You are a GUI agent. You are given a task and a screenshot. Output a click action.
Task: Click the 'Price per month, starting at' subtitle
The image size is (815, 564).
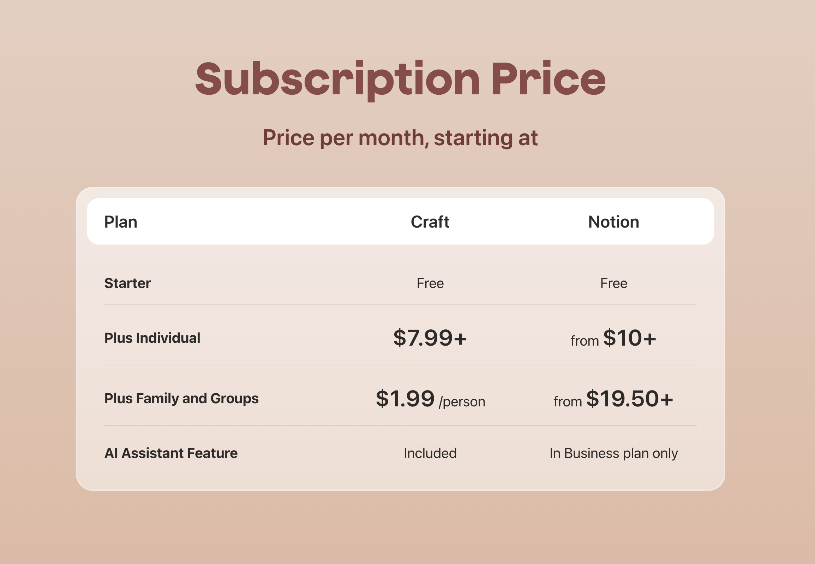[x=400, y=137]
